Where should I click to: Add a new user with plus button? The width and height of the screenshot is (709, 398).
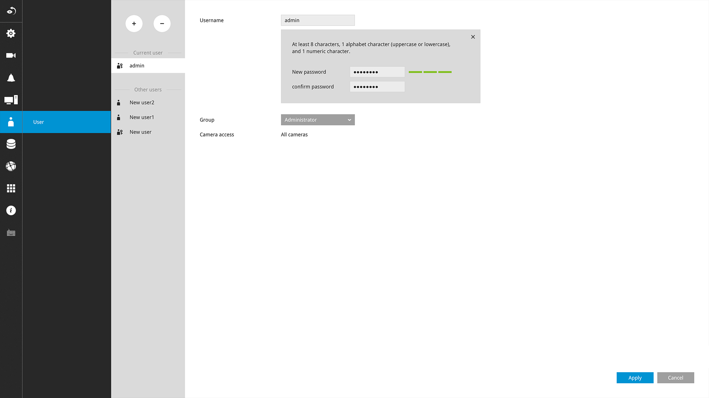click(134, 24)
